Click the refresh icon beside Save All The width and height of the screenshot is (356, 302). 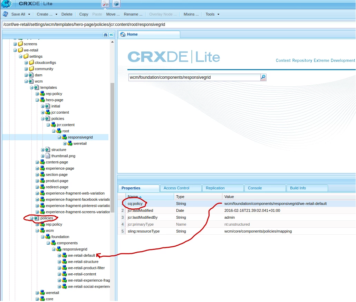6,14
